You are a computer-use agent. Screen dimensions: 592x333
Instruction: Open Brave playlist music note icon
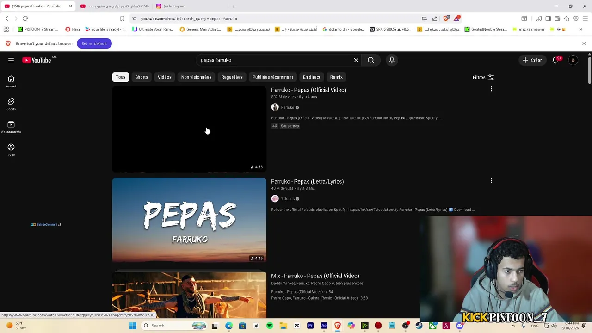coord(539,18)
